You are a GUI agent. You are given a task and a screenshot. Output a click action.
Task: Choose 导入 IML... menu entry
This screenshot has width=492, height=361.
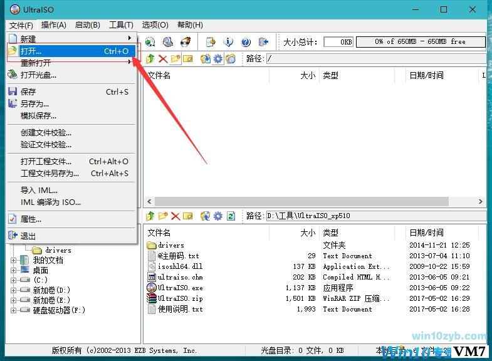click(71, 191)
